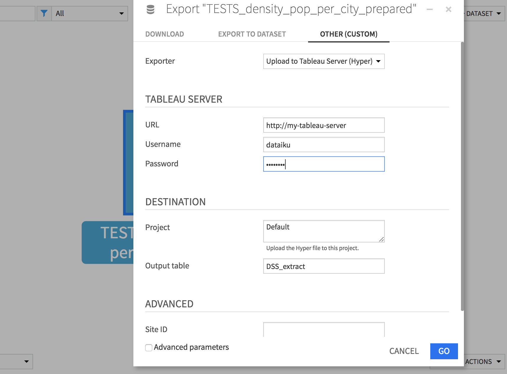
Task: Click the dialog vertical scrollbar
Action: tap(462, 176)
